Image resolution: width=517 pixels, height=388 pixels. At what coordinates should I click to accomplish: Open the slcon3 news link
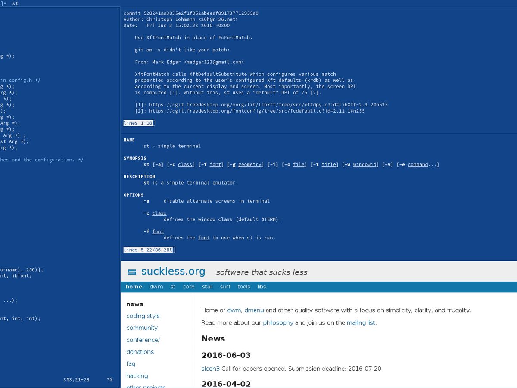pyautogui.click(x=211, y=369)
